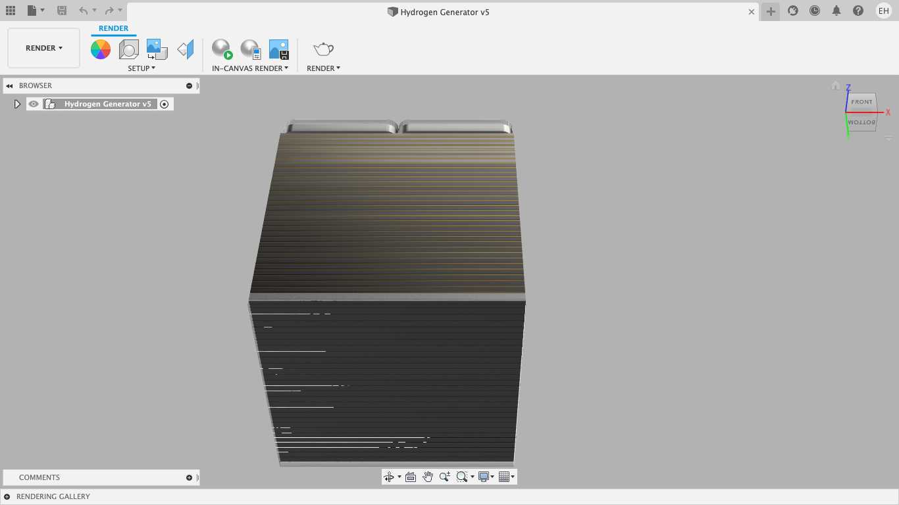Image resolution: width=899 pixels, height=505 pixels.
Task: Open Texture Map Controls tool
Action: (x=186, y=49)
